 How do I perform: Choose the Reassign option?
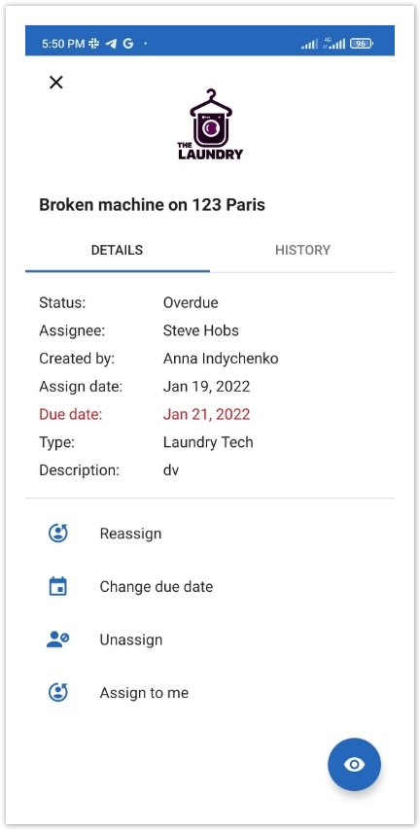[x=130, y=534]
